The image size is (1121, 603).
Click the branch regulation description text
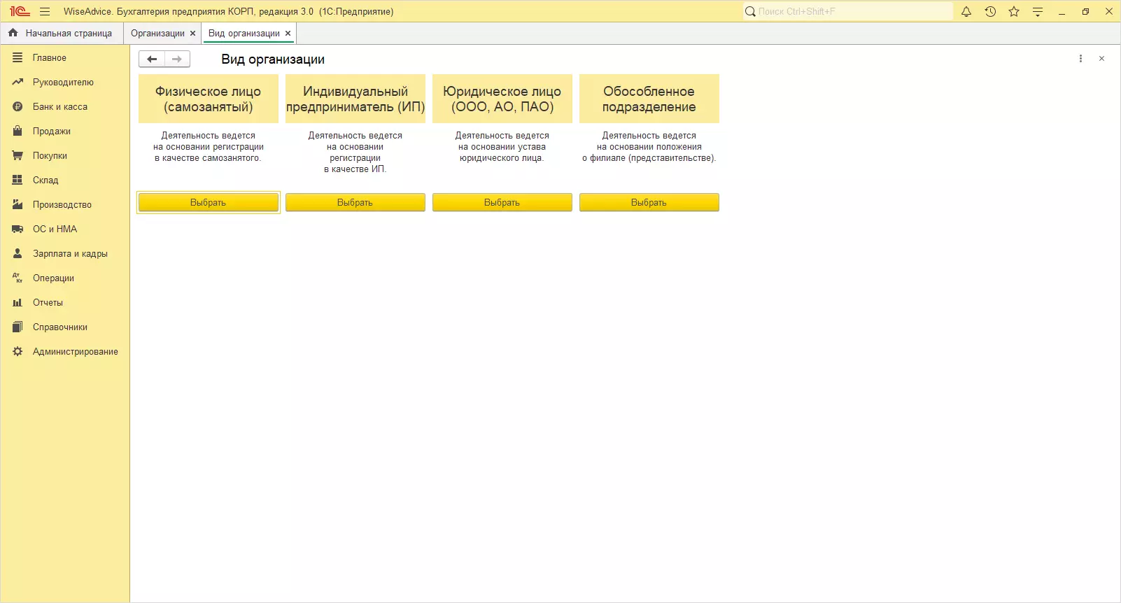(649, 147)
